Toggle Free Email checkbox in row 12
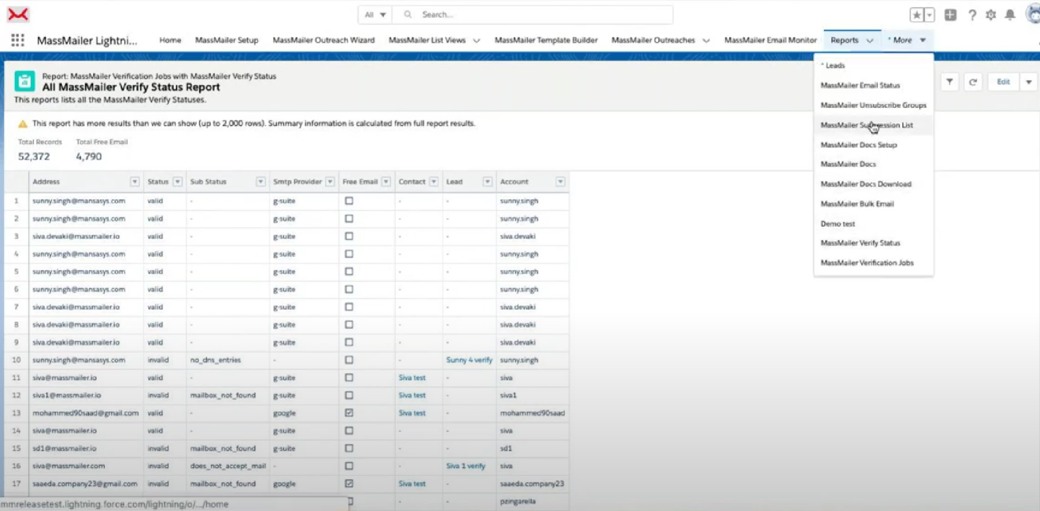Screen dimensions: 1040x511 tap(349, 395)
